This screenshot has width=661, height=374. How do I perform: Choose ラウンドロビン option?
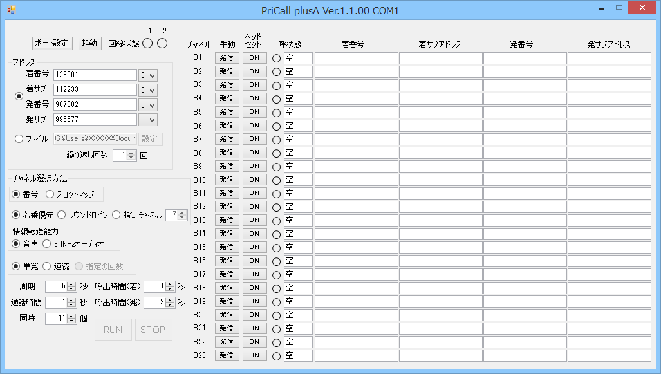[x=62, y=215]
